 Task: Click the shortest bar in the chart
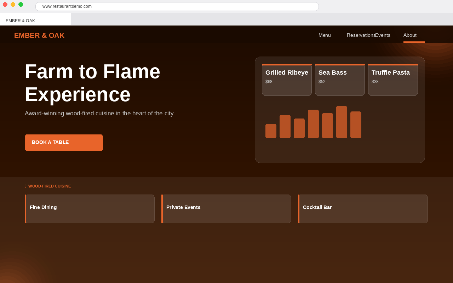(x=271, y=131)
